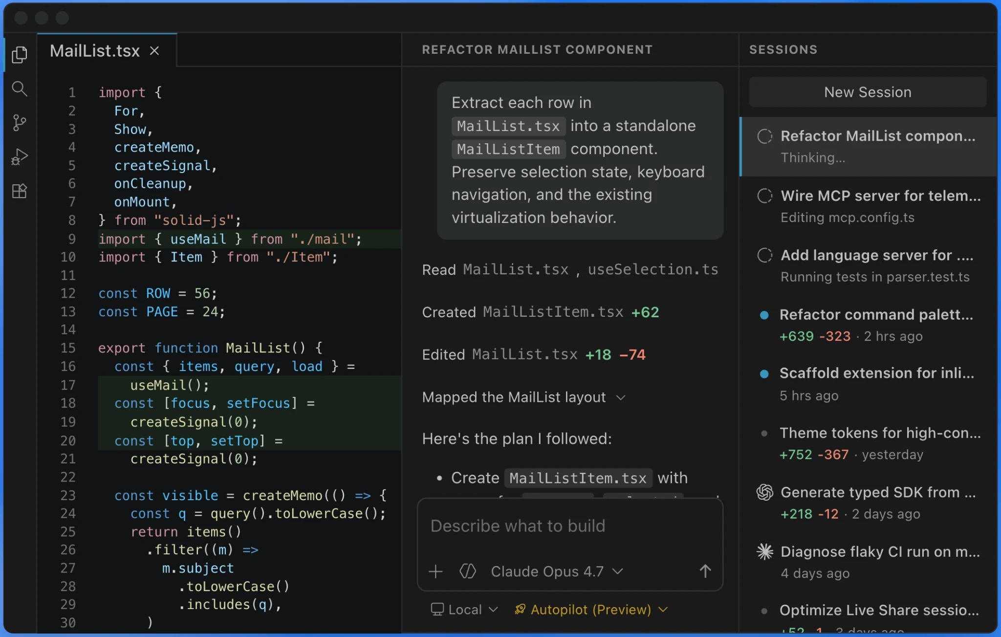1001x637 pixels.
Task: Click "const ROW = 56;" code line
Action: coord(157,293)
